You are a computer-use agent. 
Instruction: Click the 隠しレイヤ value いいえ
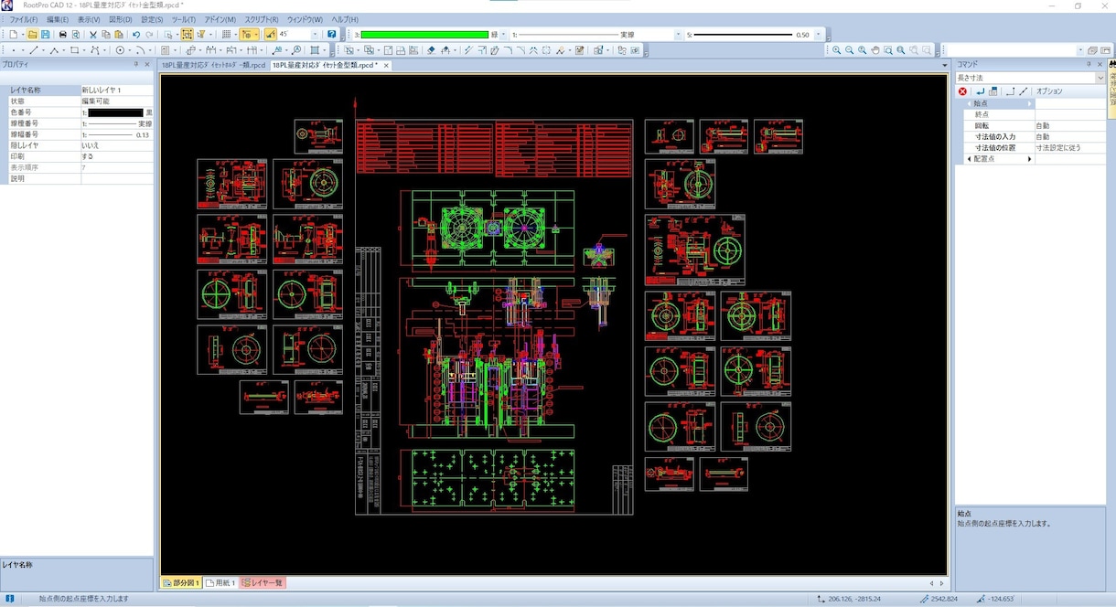(117, 145)
